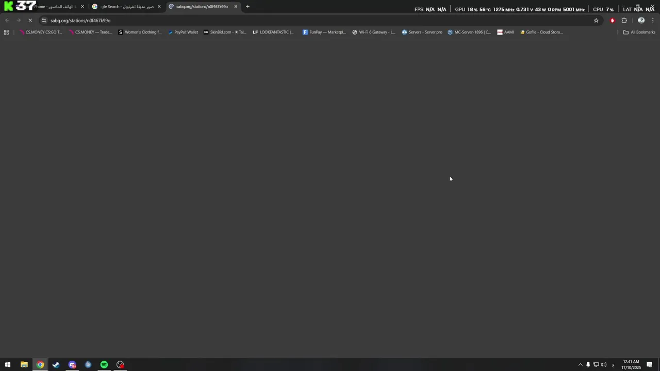Open the Windows Start menu
Image resolution: width=660 pixels, height=371 pixels.
tap(8, 365)
